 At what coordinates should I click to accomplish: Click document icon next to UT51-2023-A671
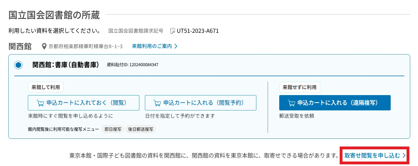point(172,31)
